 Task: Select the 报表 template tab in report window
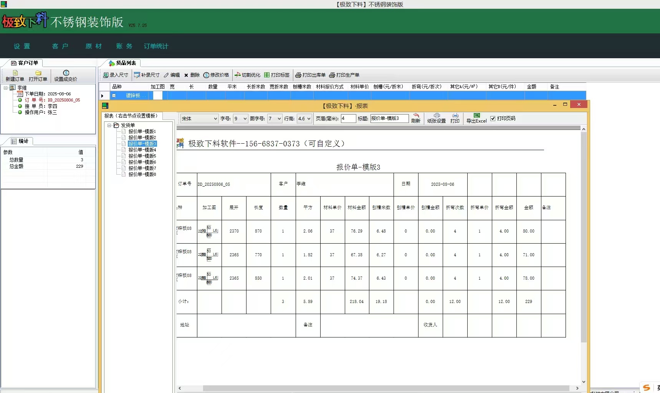point(131,116)
